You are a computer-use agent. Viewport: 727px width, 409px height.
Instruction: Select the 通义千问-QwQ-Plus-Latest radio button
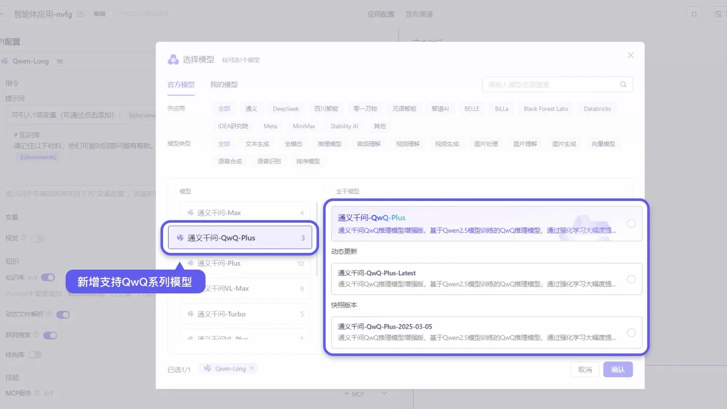click(631, 279)
